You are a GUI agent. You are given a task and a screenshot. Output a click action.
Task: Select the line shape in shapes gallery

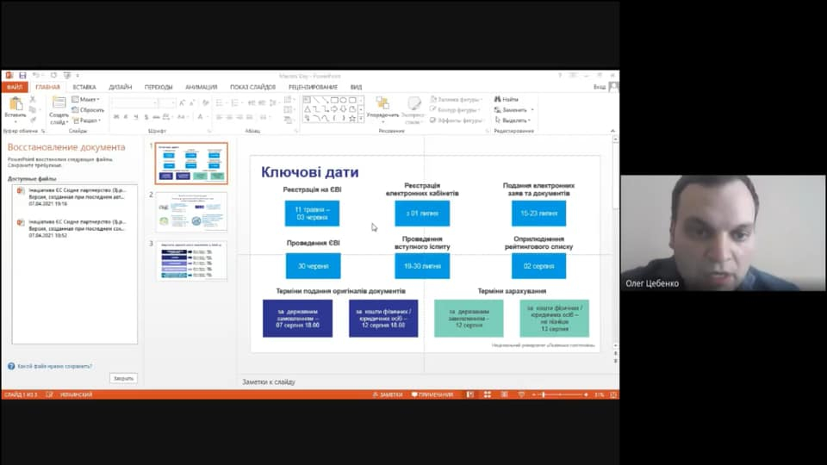(x=316, y=100)
